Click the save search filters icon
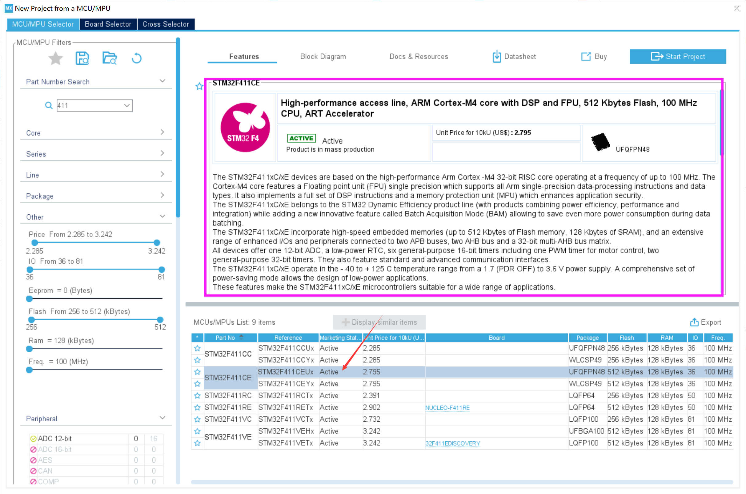 (82, 58)
